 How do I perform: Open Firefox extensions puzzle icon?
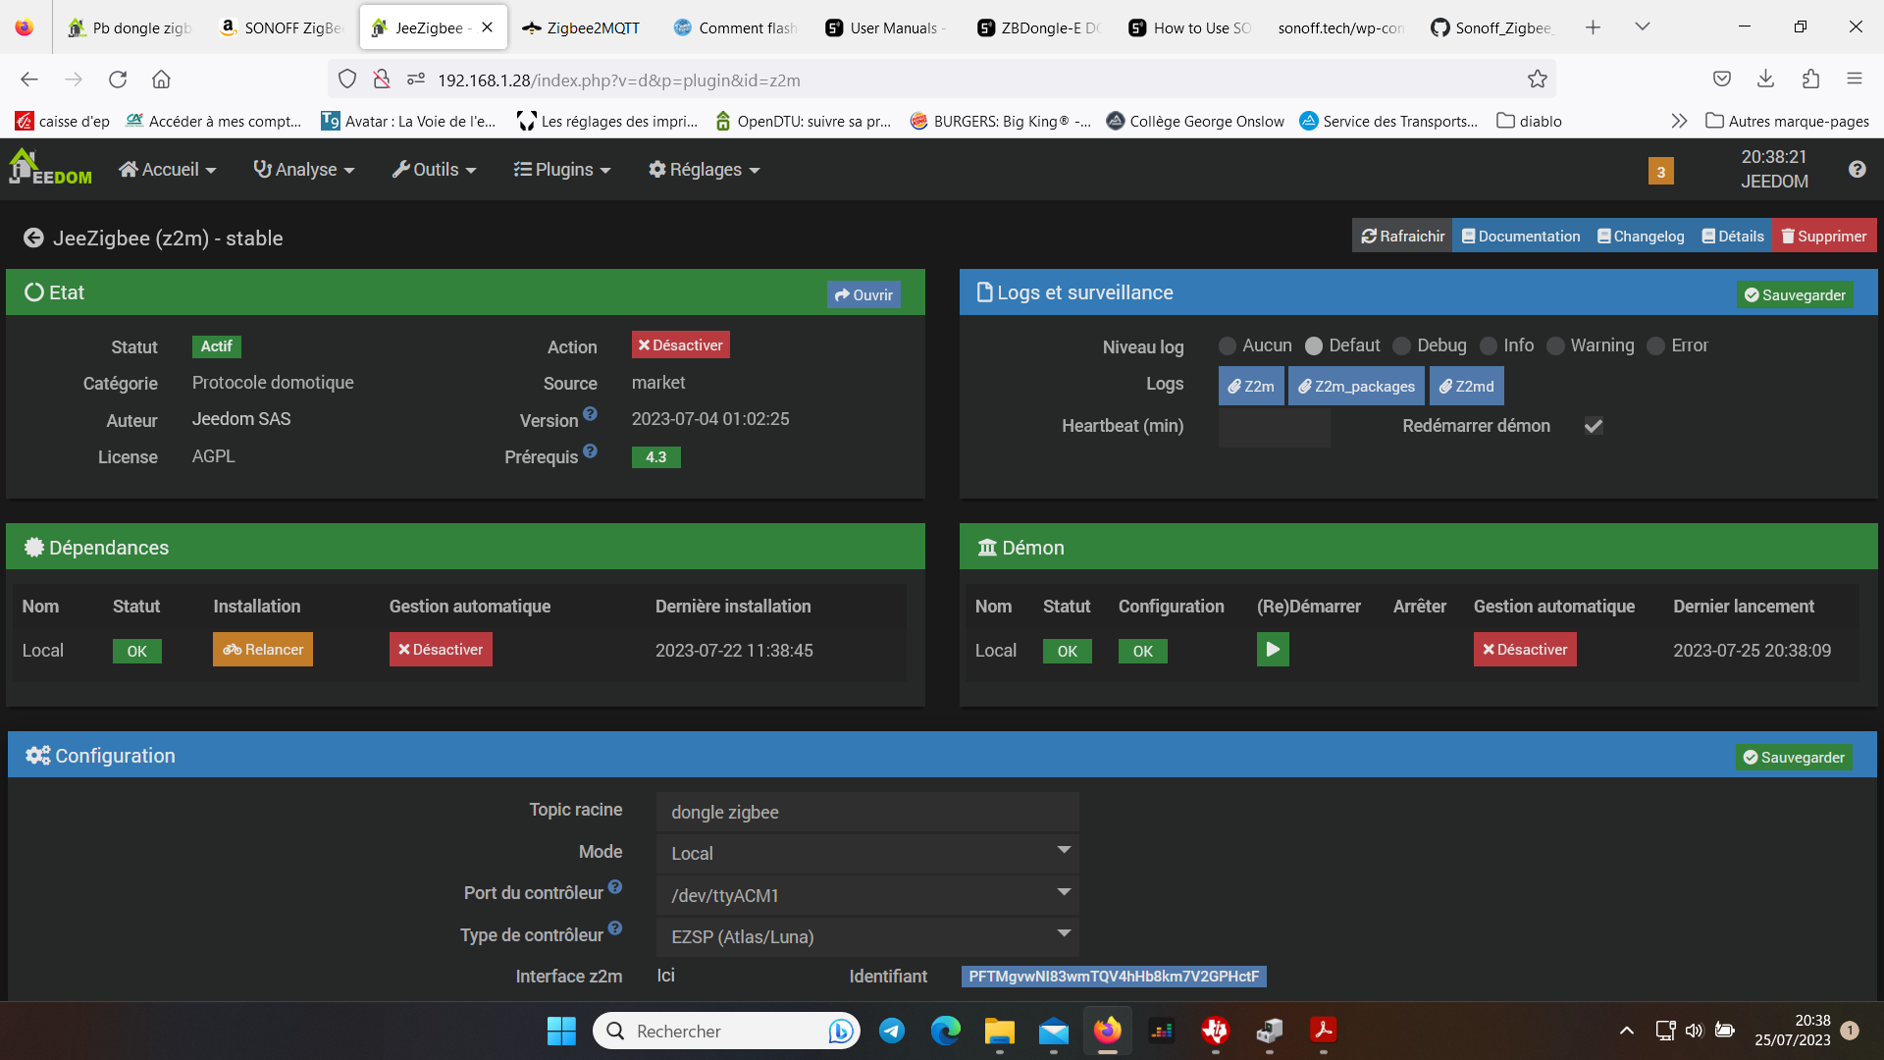pos(1810,79)
